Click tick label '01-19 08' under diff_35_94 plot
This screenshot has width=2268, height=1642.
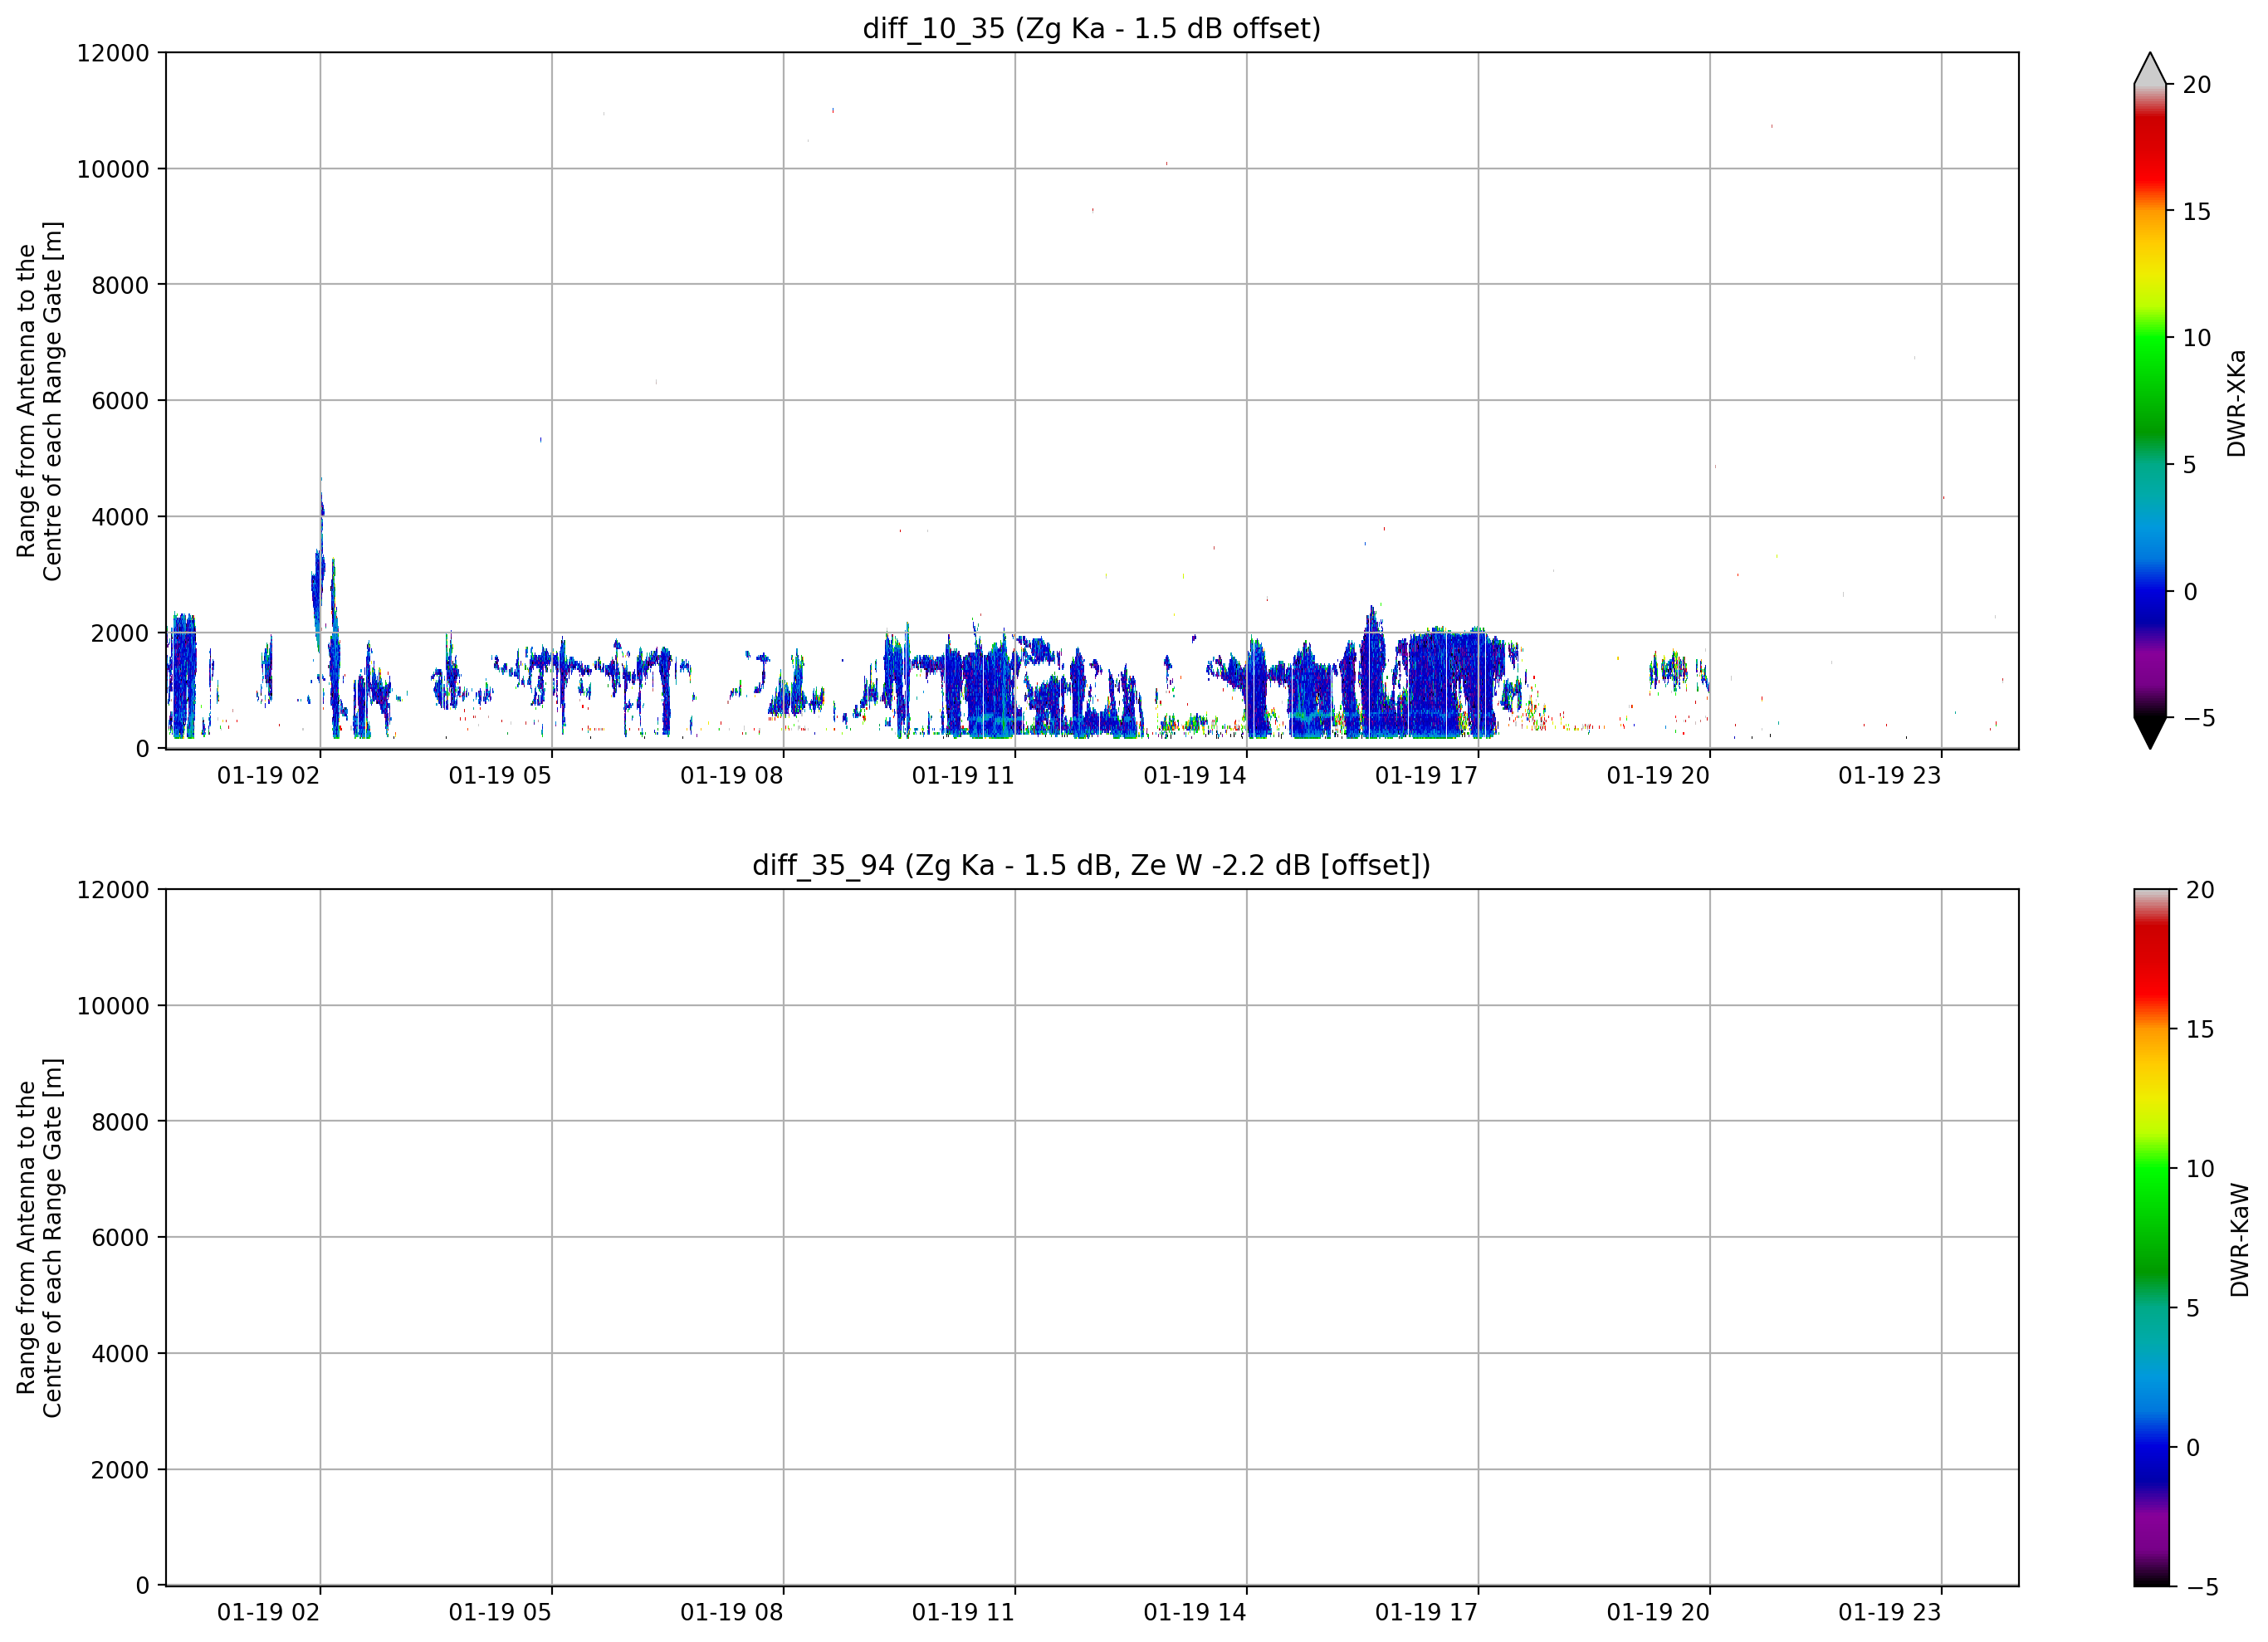pos(732,1613)
